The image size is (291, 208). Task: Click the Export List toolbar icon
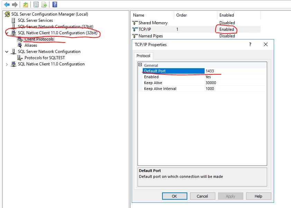tap(44, 4)
